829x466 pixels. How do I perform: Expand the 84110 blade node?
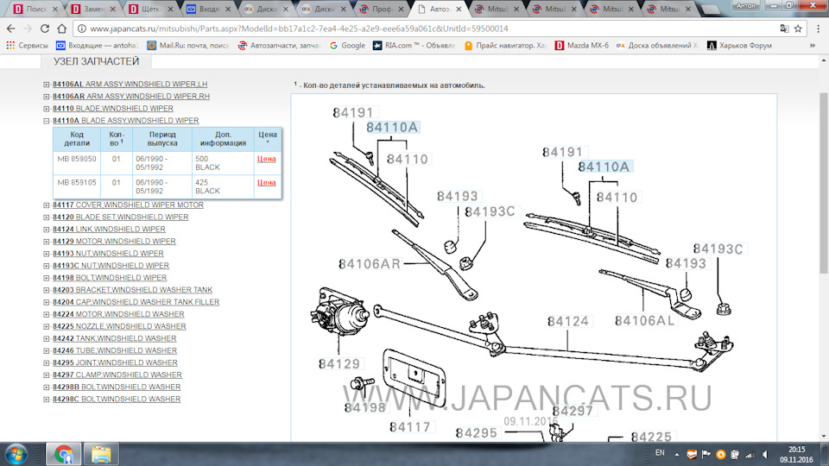47,109
